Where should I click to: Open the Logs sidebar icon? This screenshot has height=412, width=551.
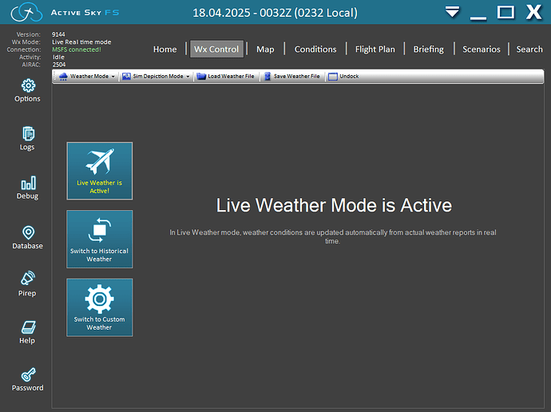[28, 134]
